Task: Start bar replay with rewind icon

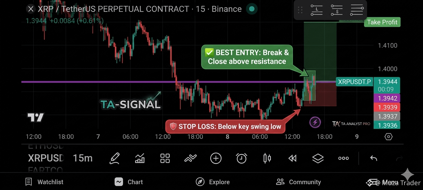Action: pyautogui.click(x=292, y=158)
